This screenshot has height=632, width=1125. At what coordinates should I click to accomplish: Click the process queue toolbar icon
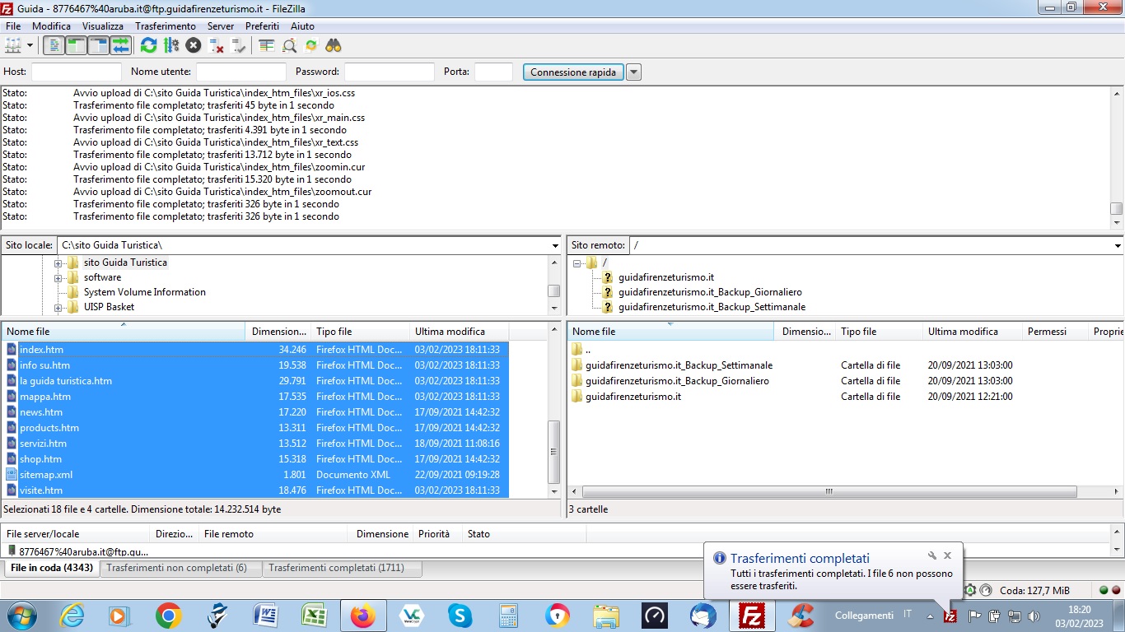pos(171,45)
